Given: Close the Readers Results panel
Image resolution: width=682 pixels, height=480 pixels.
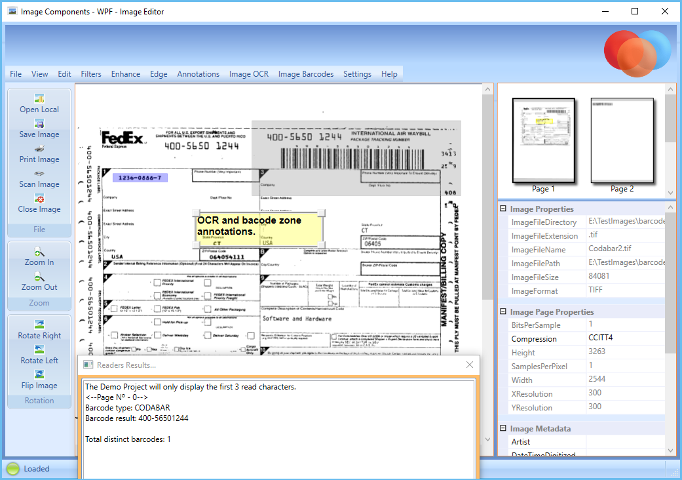Looking at the screenshot, I should click(x=470, y=365).
